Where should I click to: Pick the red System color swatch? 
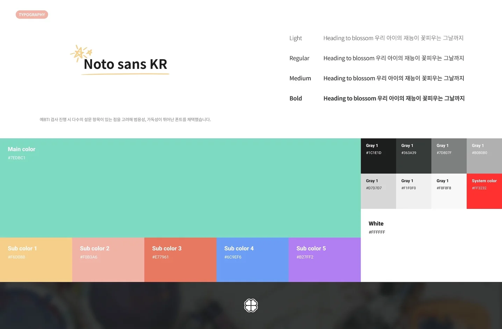click(484, 191)
